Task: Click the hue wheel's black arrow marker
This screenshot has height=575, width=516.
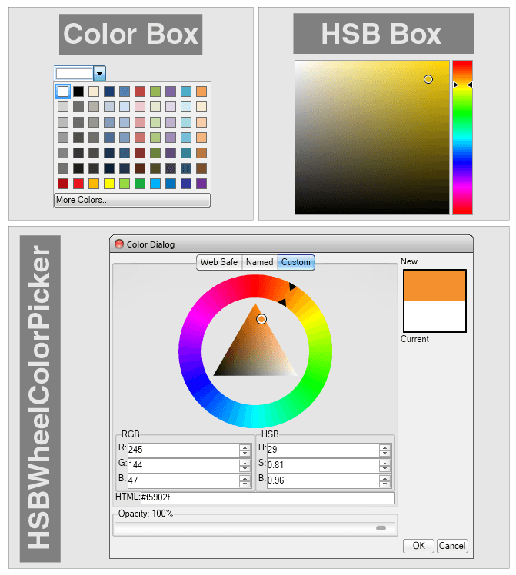Action: click(x=292, y=286)
